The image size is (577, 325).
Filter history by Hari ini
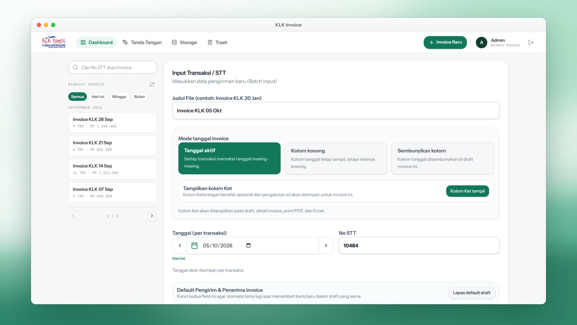(x=98, y=97)
